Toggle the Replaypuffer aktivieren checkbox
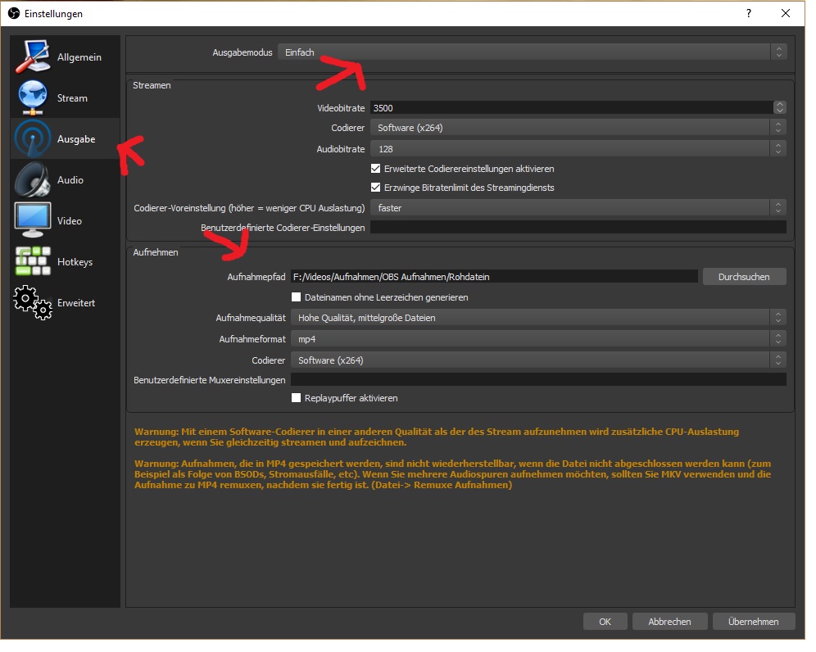816x652 pixels. 297,398
